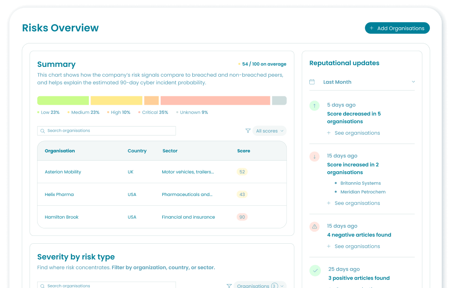Screen dimensions: 452x288
Task: Select the orange High risk bar segment
Action: pyautogui.click(x=151, y=101)
